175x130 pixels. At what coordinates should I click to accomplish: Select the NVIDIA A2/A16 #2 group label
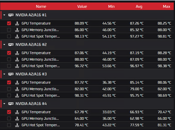click(x=31, y=45)
